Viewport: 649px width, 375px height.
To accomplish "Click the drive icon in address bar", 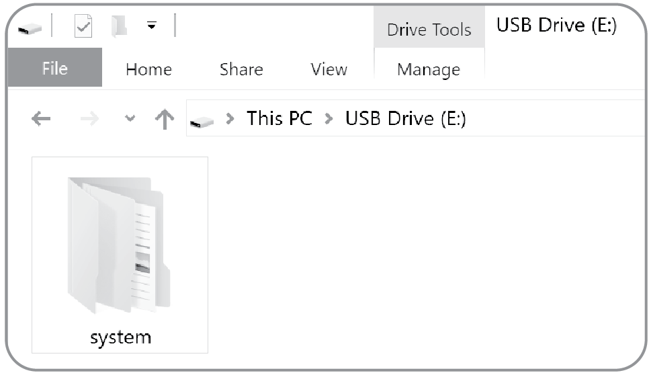I will pos(202,121).
